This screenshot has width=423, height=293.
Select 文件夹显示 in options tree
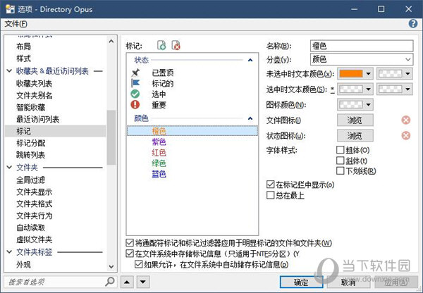[35, 192]
